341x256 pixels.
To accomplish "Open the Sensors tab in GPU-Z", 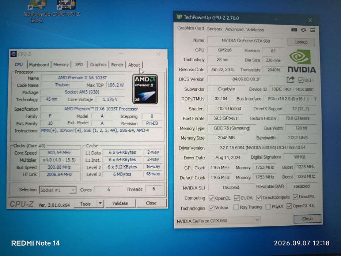I will 215,29.
